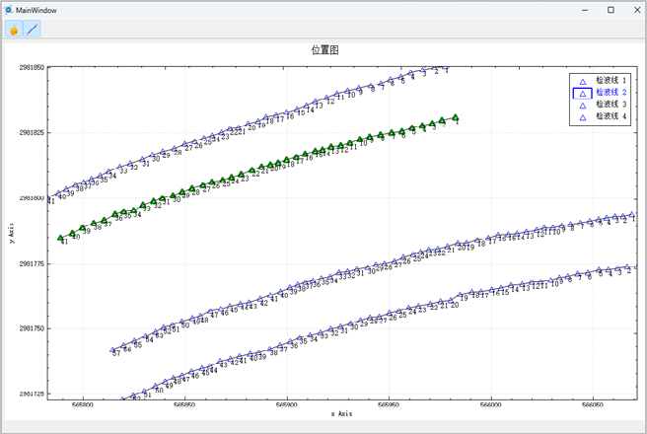Click the 566000 tick label on x axis
This screenshot has height=434, width=647.
490,404
